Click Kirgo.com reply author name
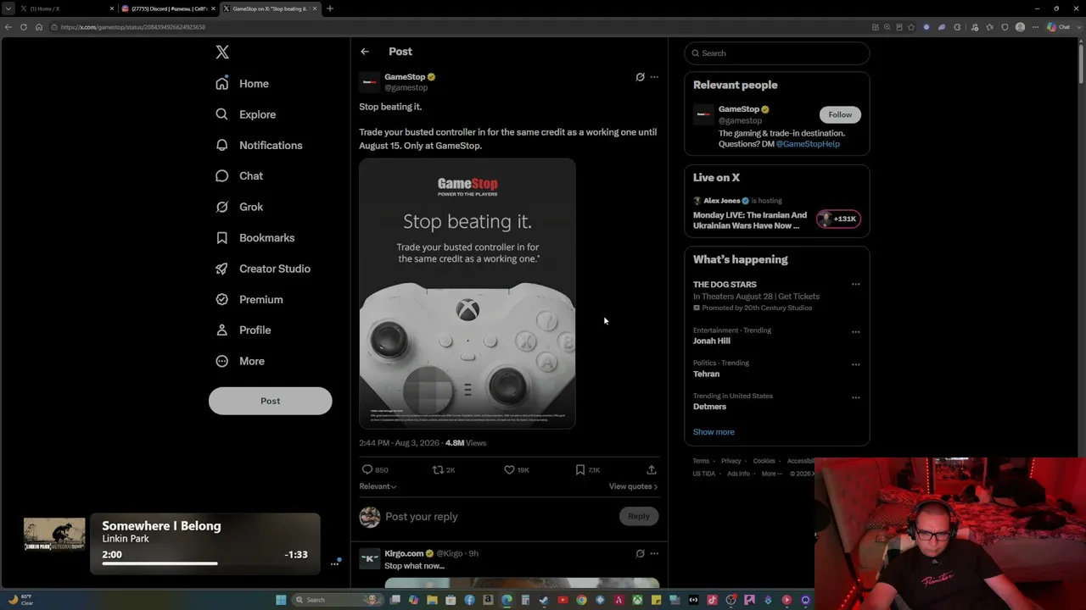Image resolution: width=1086 pixels, height=610 pixels. [x=404, y=553]
